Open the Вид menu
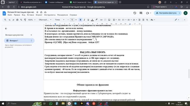The height and width of the screenshot is (106, 190). point(23,15)
